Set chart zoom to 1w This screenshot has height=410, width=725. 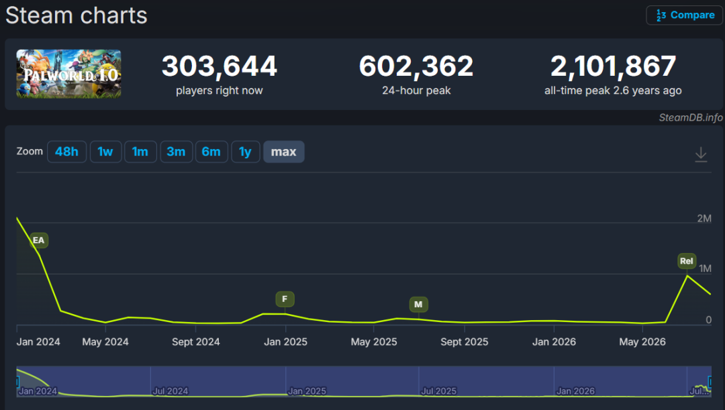105,152
